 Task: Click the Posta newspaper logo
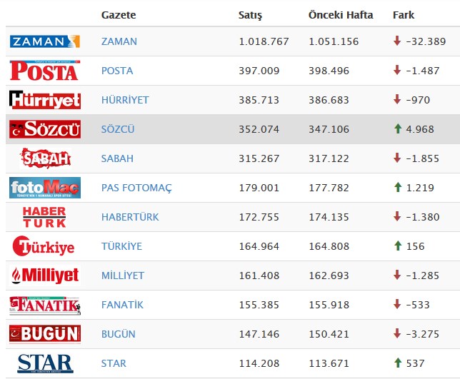pos(44,71)
